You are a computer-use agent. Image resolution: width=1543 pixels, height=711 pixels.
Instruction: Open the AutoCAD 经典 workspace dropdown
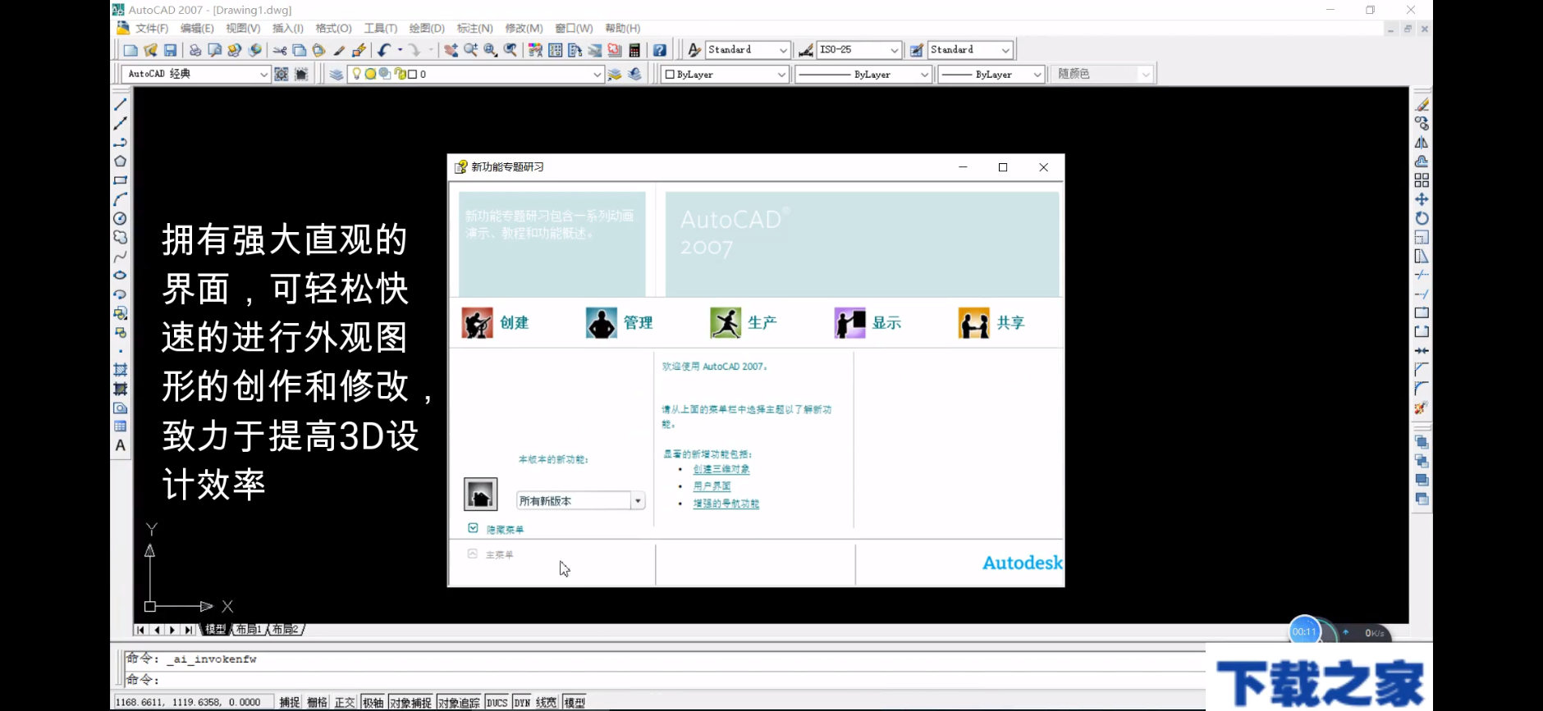click(x=196, y=74)
